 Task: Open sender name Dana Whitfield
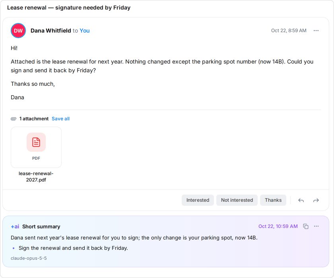tap(51, 31)
